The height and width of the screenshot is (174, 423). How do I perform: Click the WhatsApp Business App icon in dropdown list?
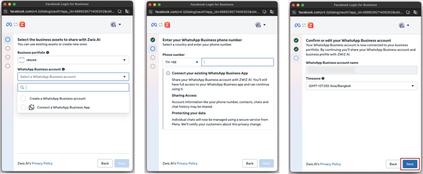coord(32,107)
